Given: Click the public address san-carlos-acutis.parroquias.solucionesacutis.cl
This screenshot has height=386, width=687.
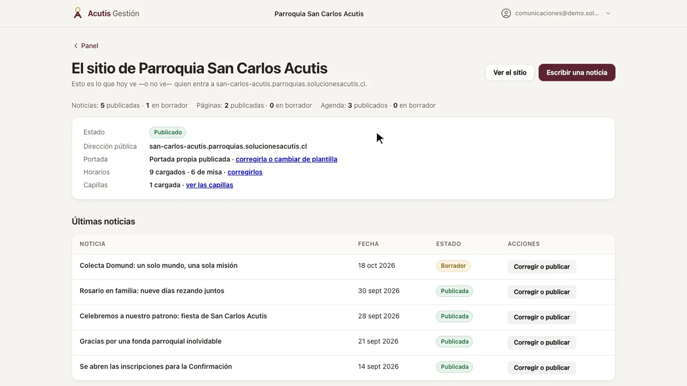Looking at the screenshot, I should [x=228, y=146].
